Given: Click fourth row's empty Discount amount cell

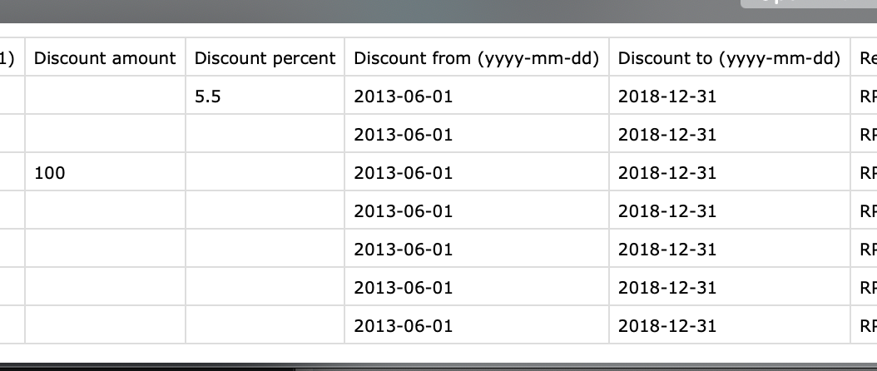Looking at the screenshot, I should coord(105,211).
